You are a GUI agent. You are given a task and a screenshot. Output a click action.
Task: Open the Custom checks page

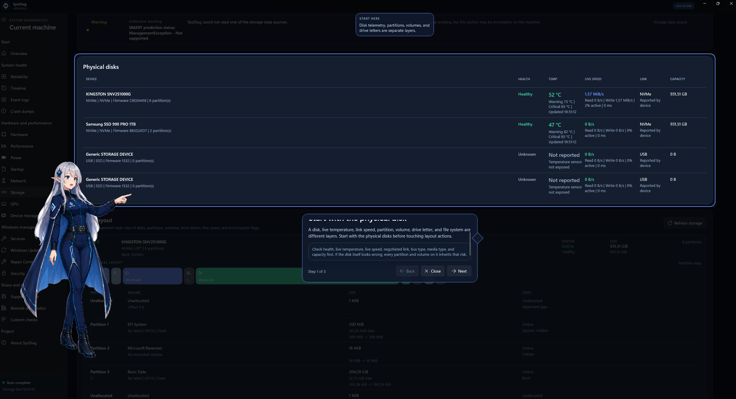tap(24, 320)
